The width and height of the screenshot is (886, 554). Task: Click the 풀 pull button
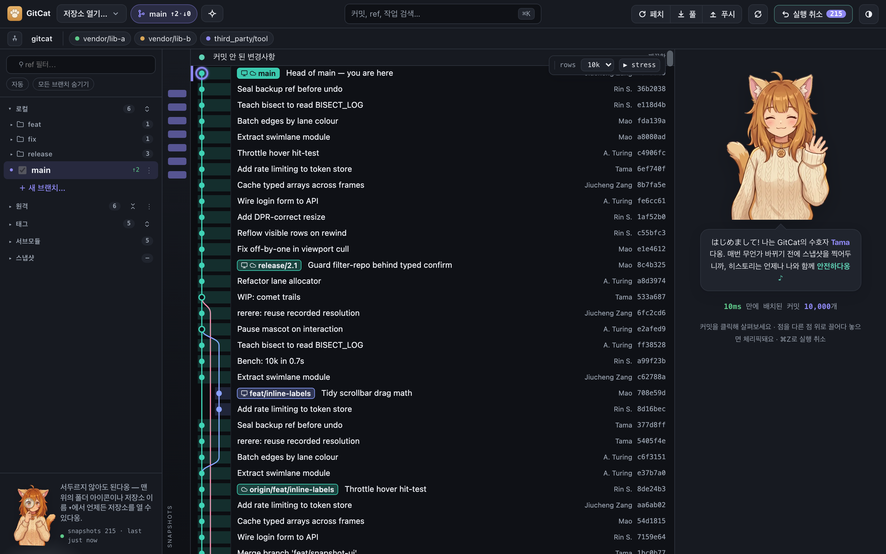(686, 14)
